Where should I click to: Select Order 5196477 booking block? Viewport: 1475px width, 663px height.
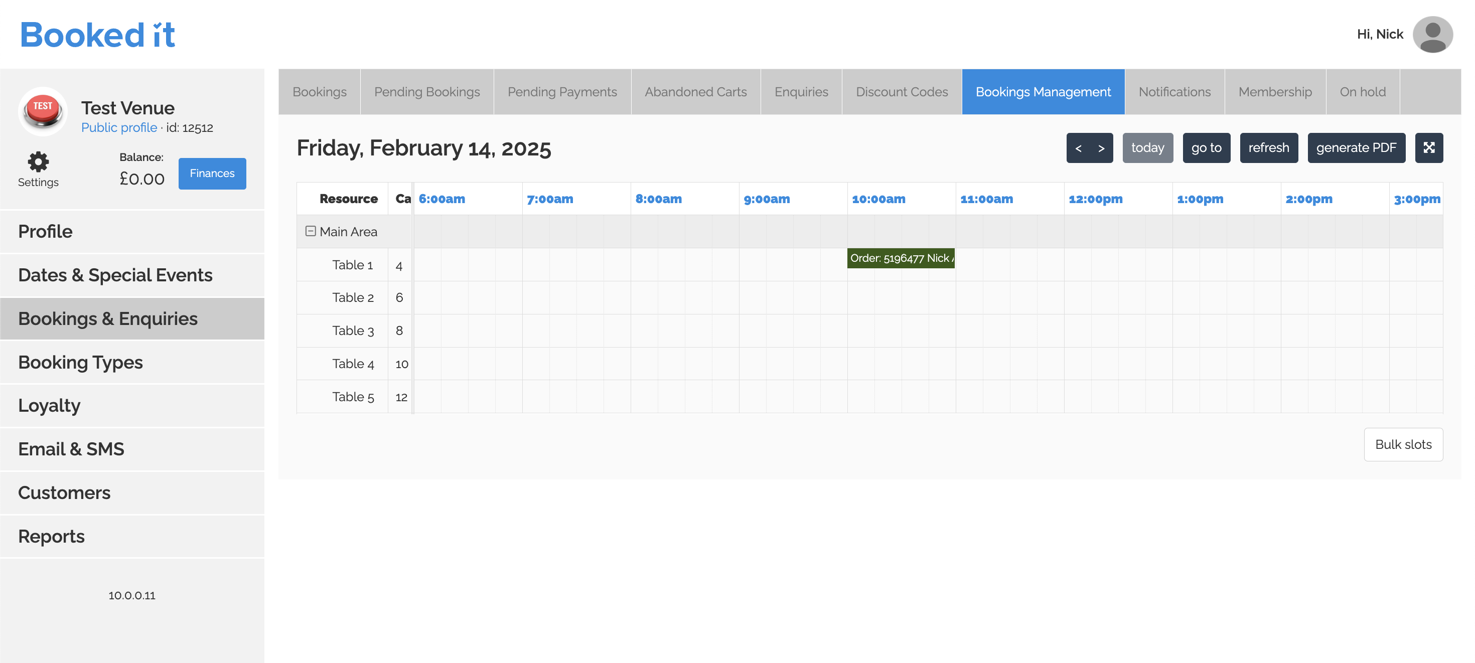click(x=900, y=258)
